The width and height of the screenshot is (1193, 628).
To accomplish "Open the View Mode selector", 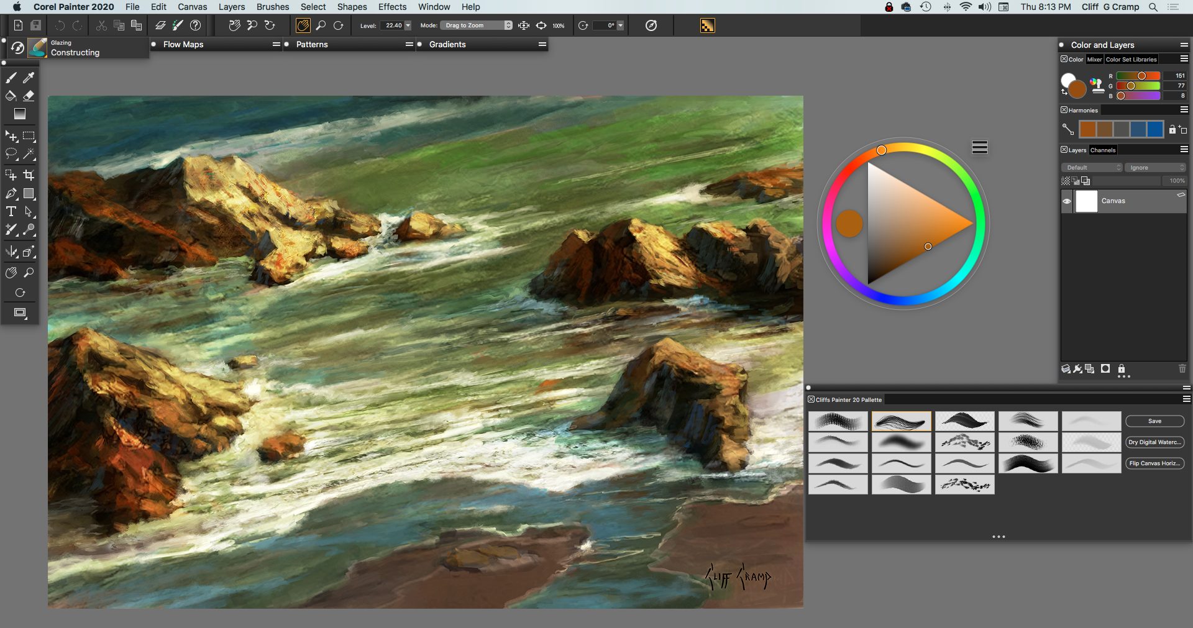I will (20, 312).
